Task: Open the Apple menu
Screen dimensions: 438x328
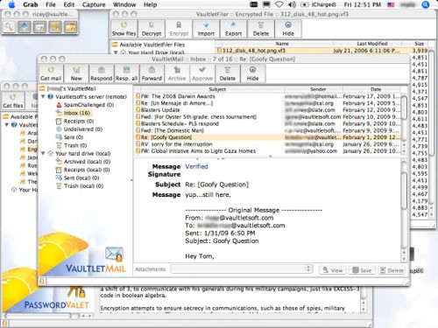Action: click(11, 4)
